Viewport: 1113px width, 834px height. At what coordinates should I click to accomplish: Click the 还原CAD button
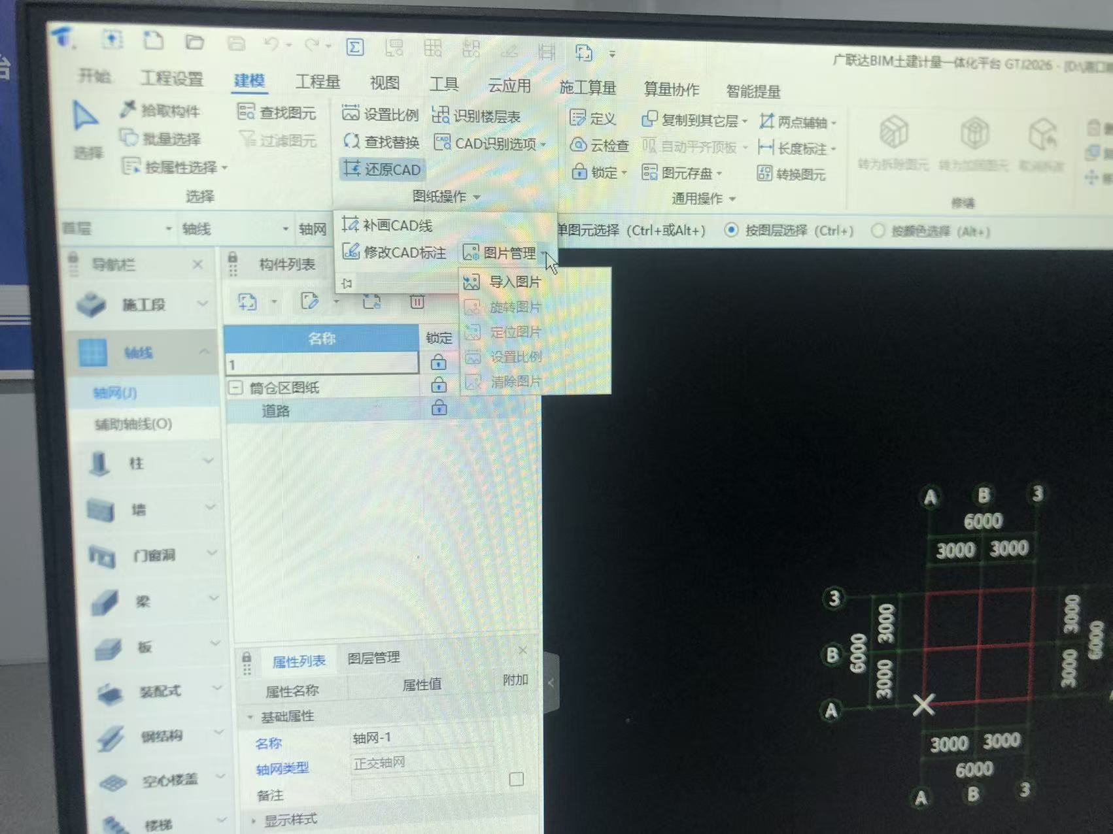pos(383,169)
